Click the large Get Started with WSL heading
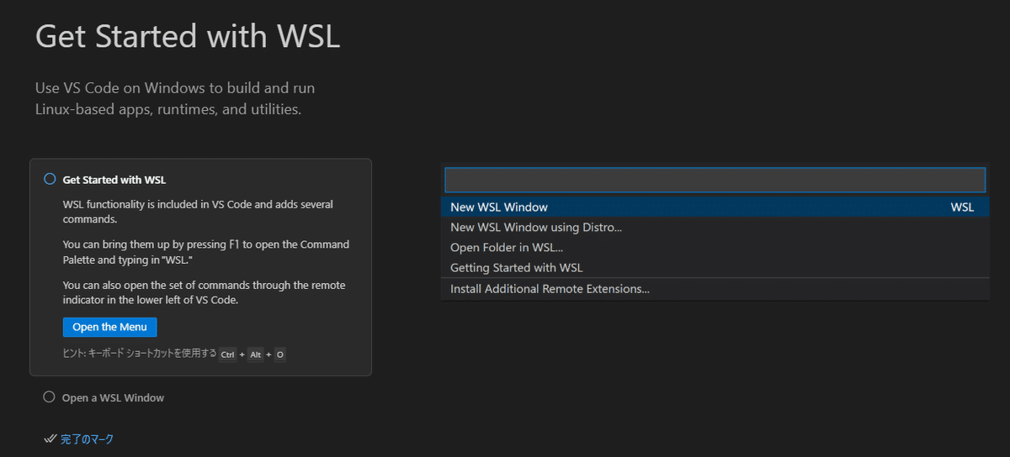This screenshot has width=1010, height=457. coord(188,37)
